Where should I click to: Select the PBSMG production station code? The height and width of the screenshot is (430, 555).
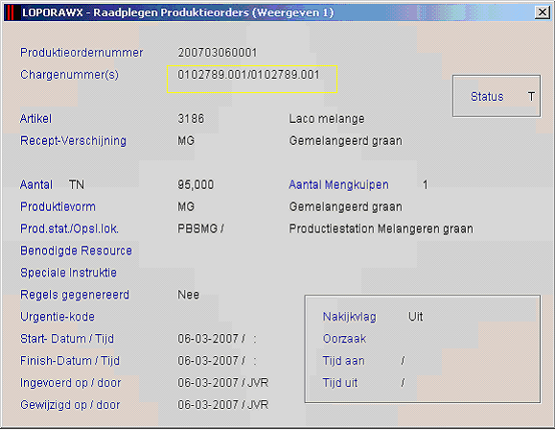(x=197, y=228)
